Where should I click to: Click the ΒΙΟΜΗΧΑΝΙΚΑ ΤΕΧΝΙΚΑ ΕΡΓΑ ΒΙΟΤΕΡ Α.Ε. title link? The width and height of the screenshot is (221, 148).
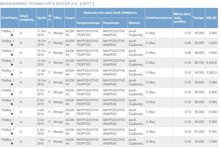click(39, 4)
